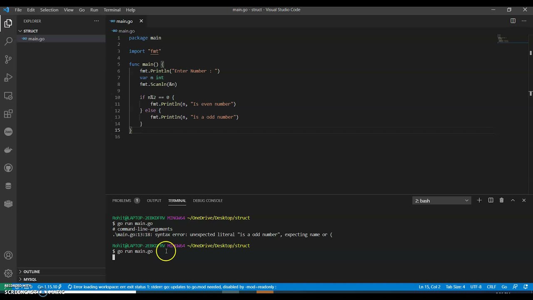Viewport: 533px width, 300px height.
Task: Click the Go 1.15.10 version status item
Action: point(49,287)
